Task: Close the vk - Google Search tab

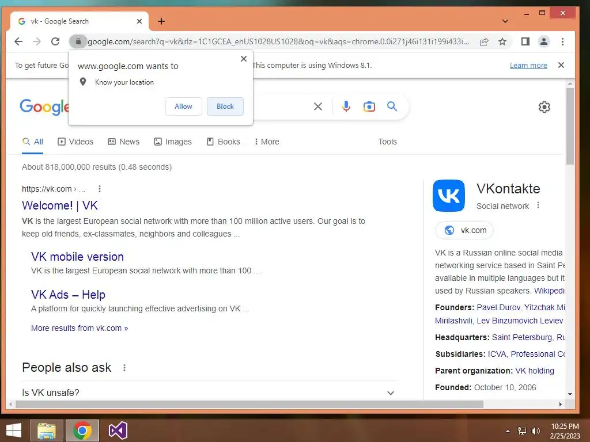Action: 139,21
